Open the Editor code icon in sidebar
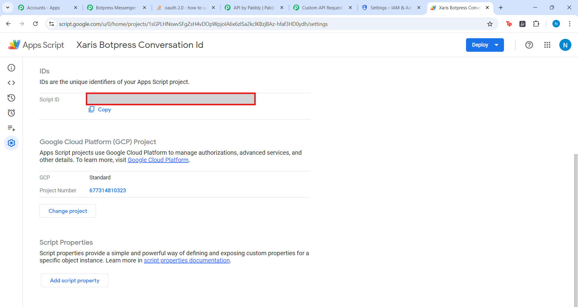This screenshot has width=578, height=307. [x=11, y=83]
